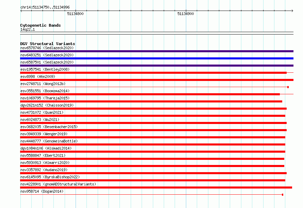This screenshot has width=303, height=208.
Task: Select the dgv1084n106 (Alsmadi2014) label
Action: (x=46, y=148)
